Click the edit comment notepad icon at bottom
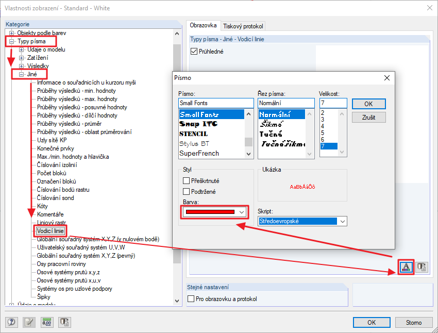The image size is (438, 333). [x=29, y=322]
